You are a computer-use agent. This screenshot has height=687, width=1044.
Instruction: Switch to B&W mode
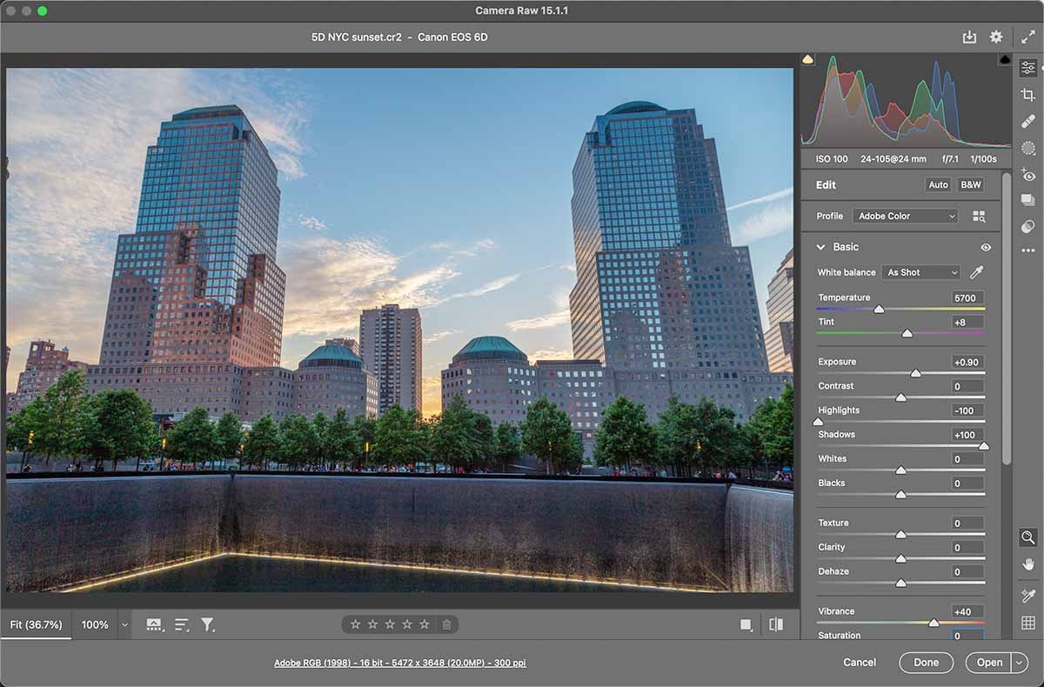click(970, 184)
